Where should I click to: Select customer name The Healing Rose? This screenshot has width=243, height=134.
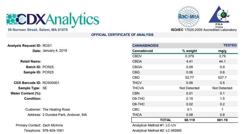point(56,110)
